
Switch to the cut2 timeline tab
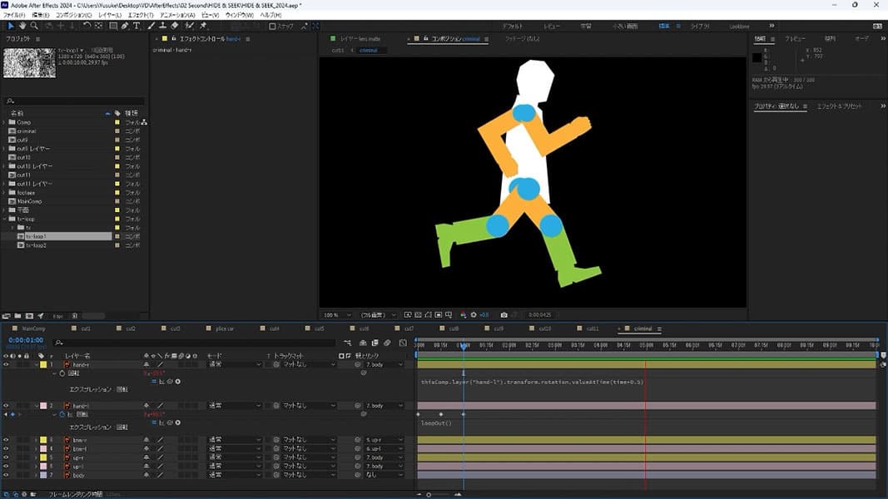130,329
